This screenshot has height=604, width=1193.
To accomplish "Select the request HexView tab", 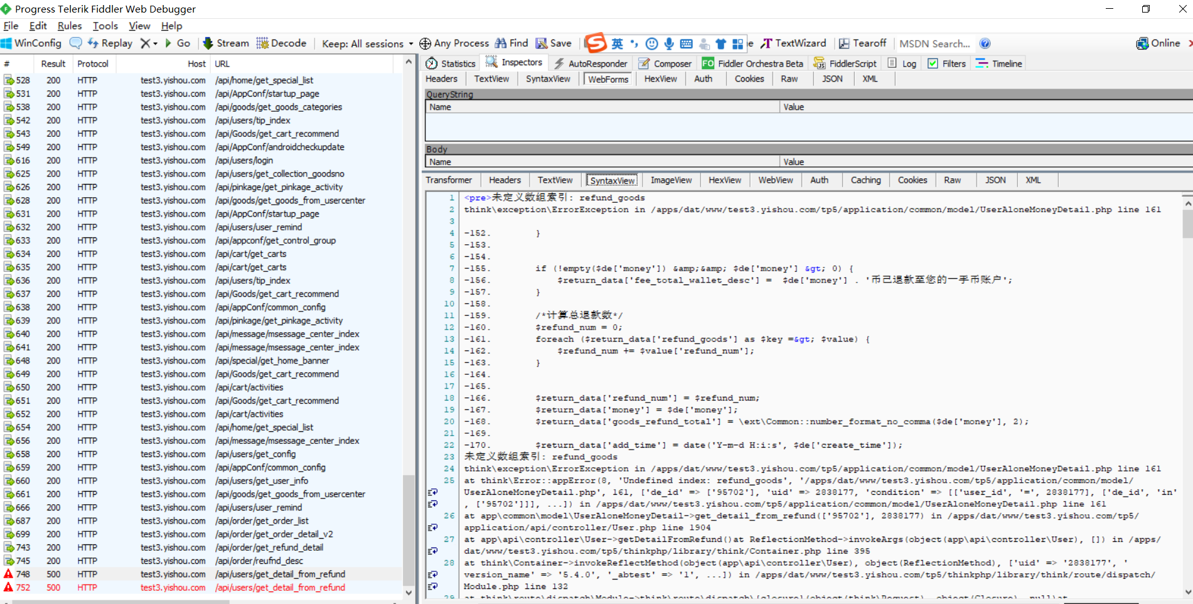I will [x=661, y=78].
